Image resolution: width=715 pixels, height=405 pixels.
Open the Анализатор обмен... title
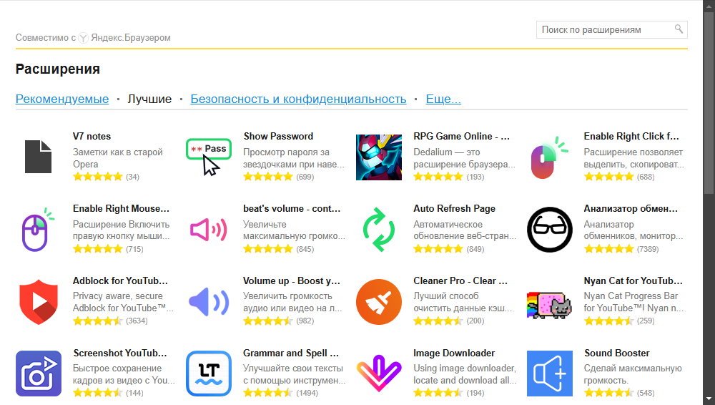pyautogui.click(x=631, y=209)
